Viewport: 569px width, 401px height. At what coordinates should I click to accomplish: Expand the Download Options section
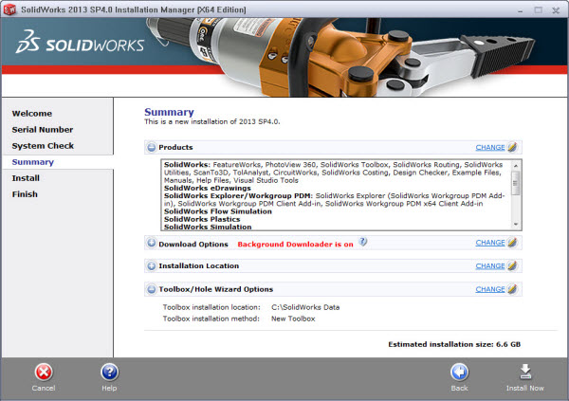(151, 244)
